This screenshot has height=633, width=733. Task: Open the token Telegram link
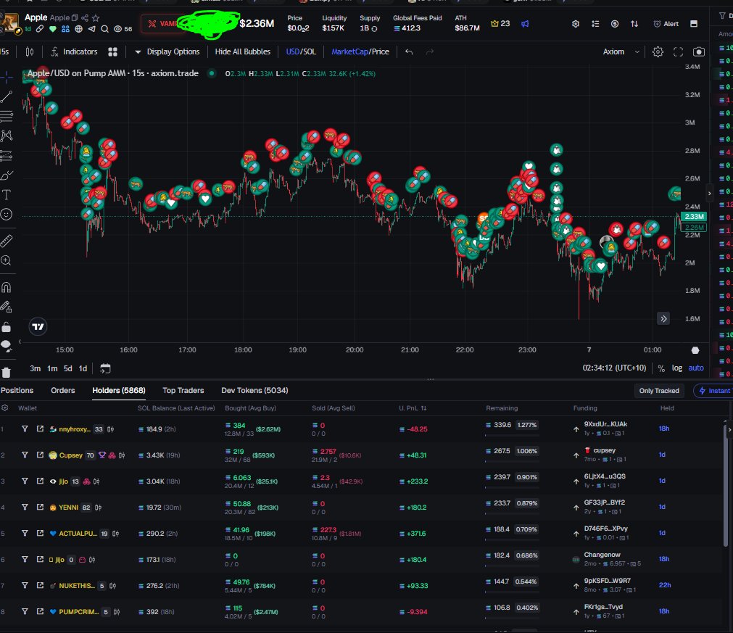click(91, 29)
